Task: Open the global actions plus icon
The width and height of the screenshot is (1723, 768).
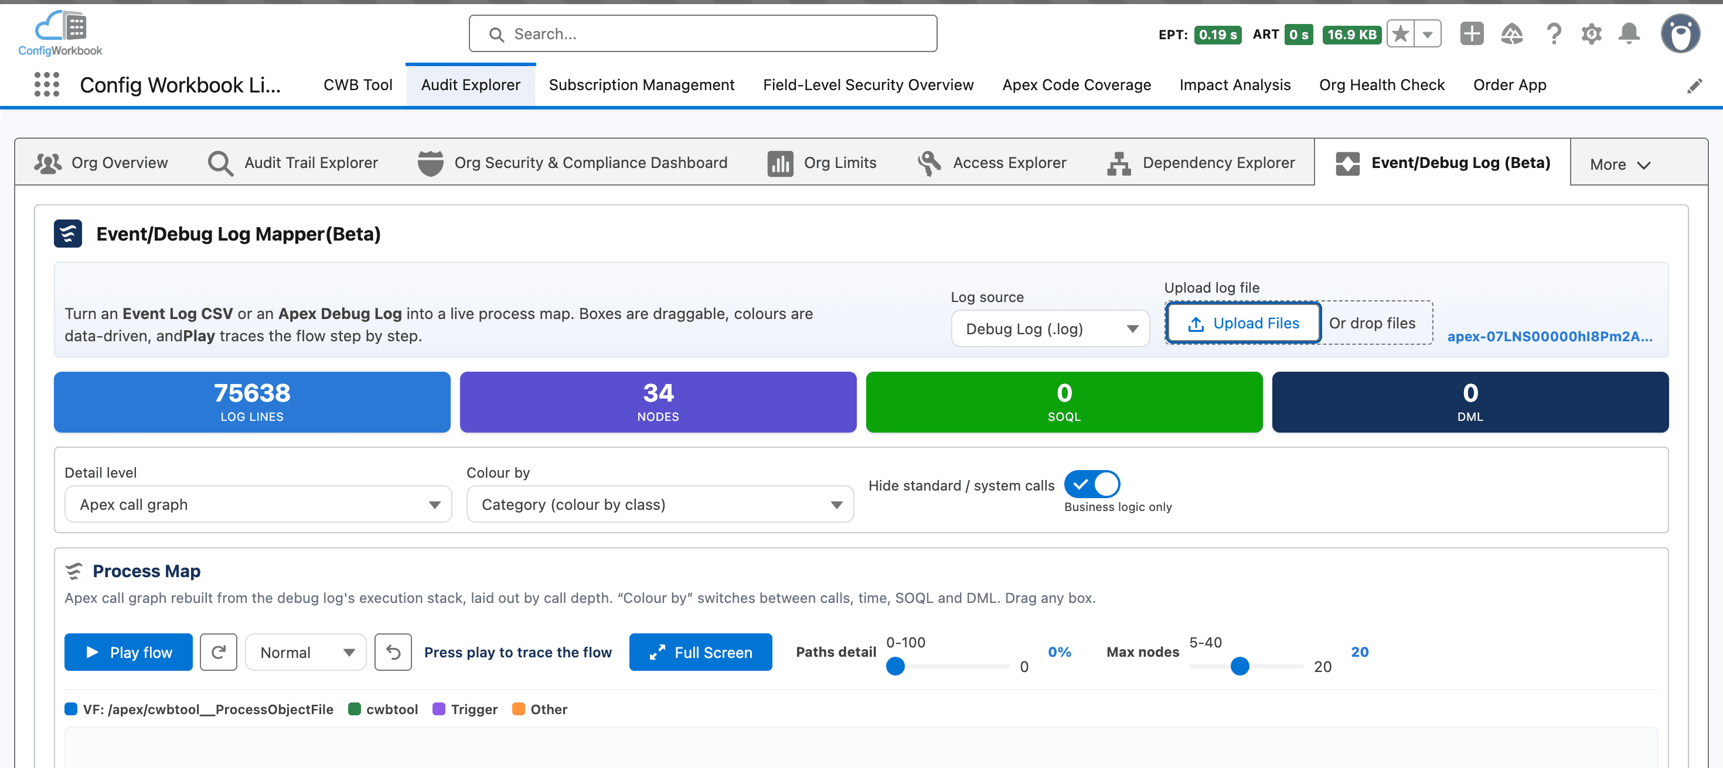Action: click(1472, 33)
